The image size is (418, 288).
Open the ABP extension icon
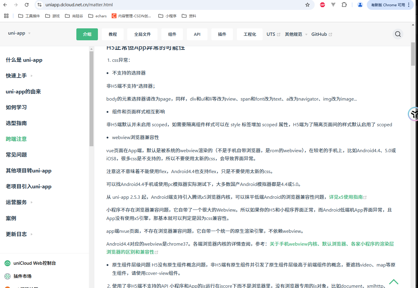click(x=322, y=5)
